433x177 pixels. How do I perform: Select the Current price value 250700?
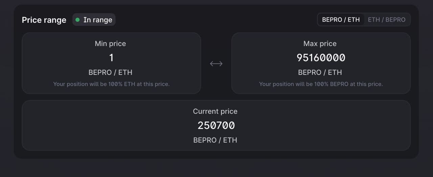[216, 125]
